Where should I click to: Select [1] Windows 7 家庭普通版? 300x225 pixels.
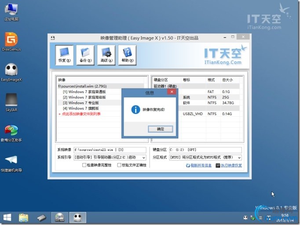point(84,92)
